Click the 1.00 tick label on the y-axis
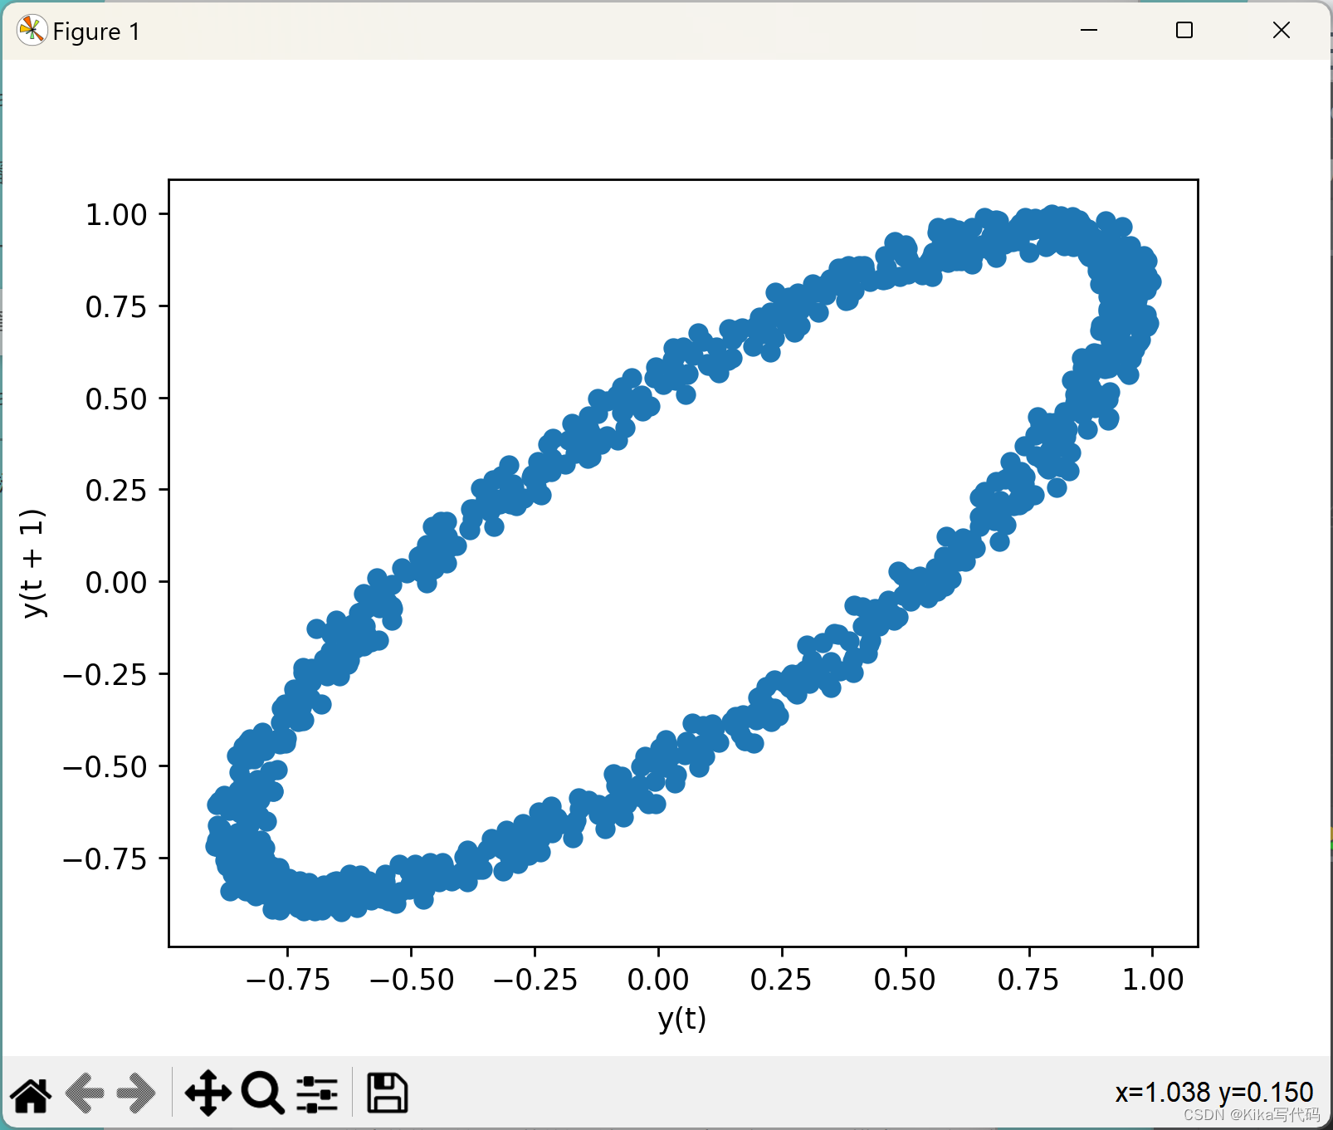 [116, 215]
